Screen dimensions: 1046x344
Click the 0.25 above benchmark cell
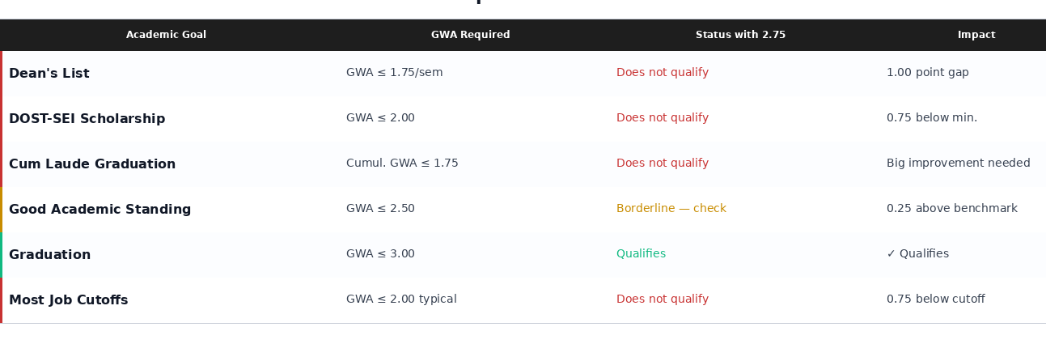tap(951, 209)
